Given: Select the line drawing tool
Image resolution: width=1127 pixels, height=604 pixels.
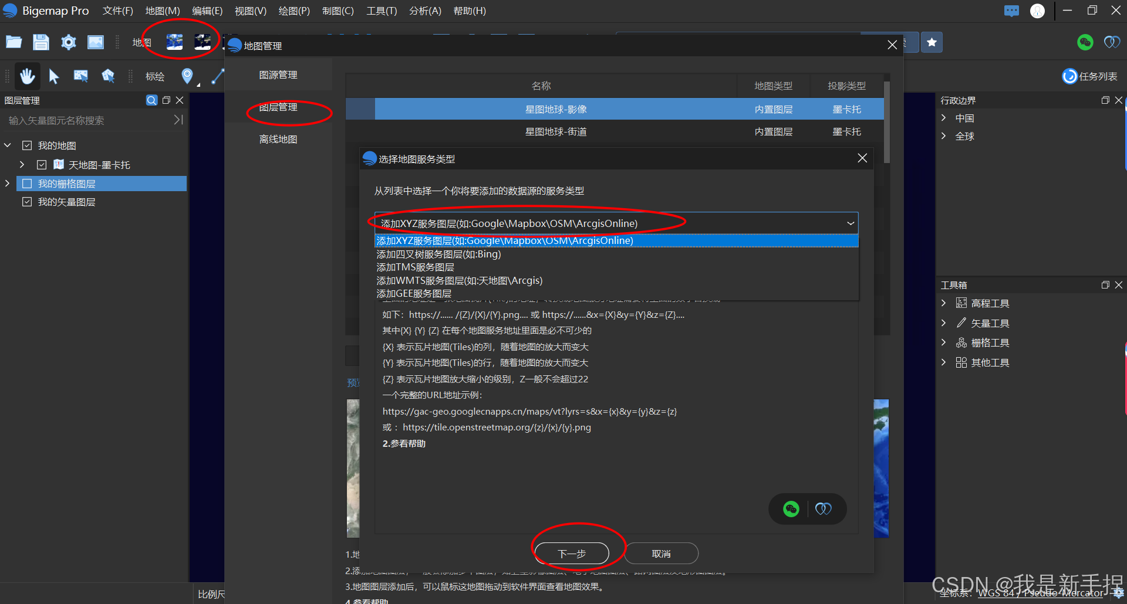Looking at the screenshot, I should point(218,76).
